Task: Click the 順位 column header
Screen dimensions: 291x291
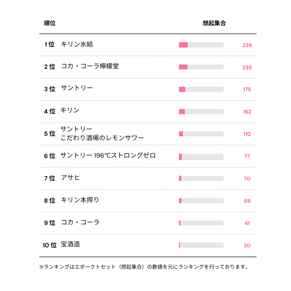Action: (49, 23)
